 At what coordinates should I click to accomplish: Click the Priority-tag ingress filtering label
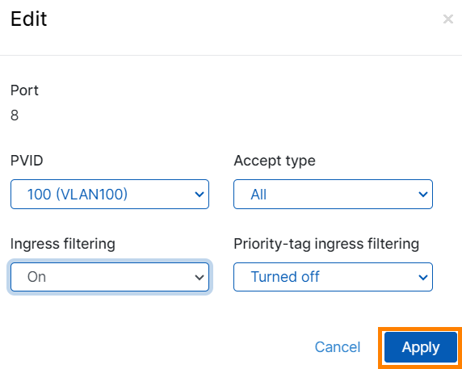326,244
